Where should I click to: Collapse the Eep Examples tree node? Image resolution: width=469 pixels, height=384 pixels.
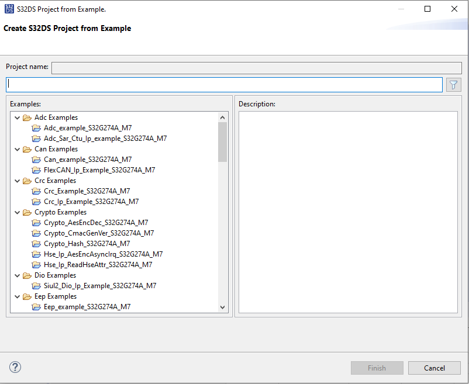(x=18, y=296)
